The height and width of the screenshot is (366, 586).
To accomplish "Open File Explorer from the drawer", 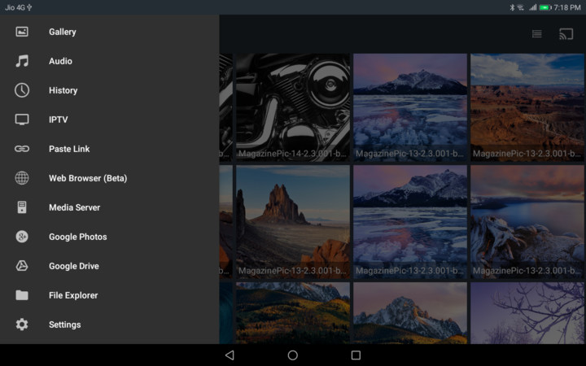I will click(73, 295).
